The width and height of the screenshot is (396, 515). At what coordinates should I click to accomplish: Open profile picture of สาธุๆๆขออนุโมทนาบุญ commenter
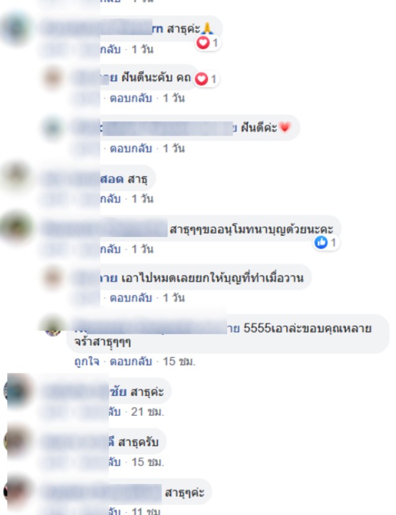pyautogui.click(x=17, y=228)
